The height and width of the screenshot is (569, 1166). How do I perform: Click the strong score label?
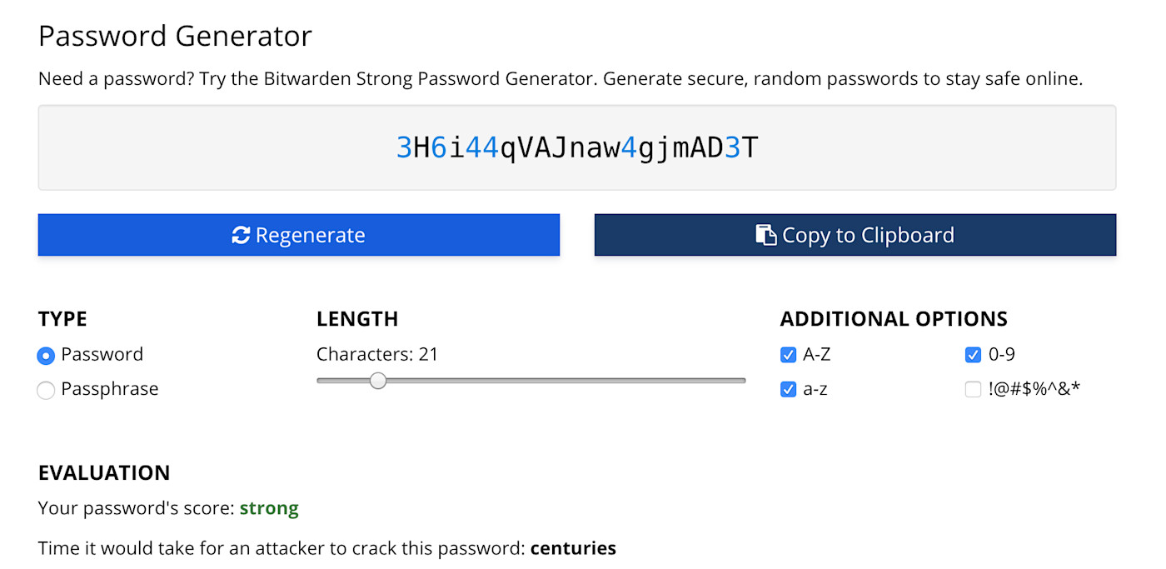[x=269, y=507]
